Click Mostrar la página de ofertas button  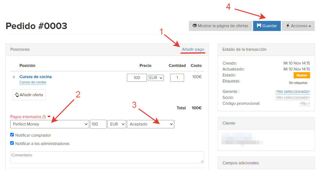tap(220, 26)
